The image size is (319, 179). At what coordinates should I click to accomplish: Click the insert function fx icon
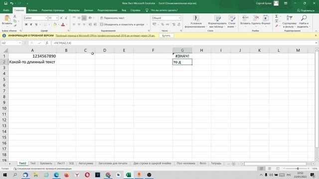click(x=47, y=43)
